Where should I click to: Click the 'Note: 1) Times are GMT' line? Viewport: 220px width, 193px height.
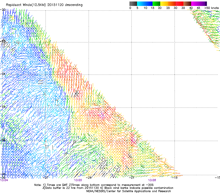(94, 185)
